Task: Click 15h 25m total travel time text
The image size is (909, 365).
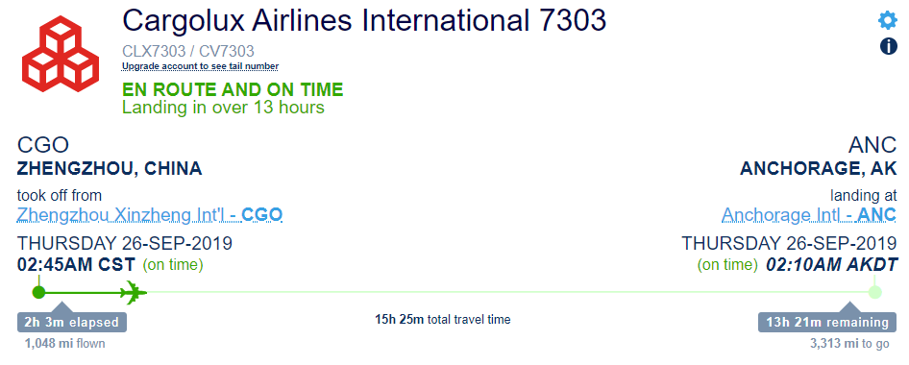Action: coord(442,319)
